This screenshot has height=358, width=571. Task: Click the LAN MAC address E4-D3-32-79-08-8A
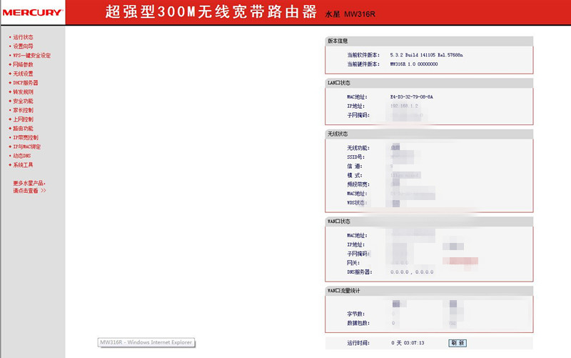tap(412, 97)
